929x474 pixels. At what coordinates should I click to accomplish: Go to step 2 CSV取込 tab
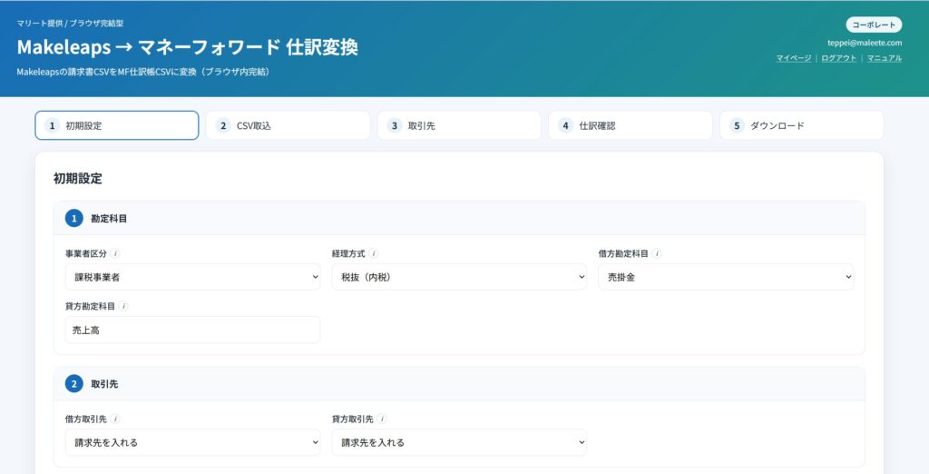tap(288, 125)
